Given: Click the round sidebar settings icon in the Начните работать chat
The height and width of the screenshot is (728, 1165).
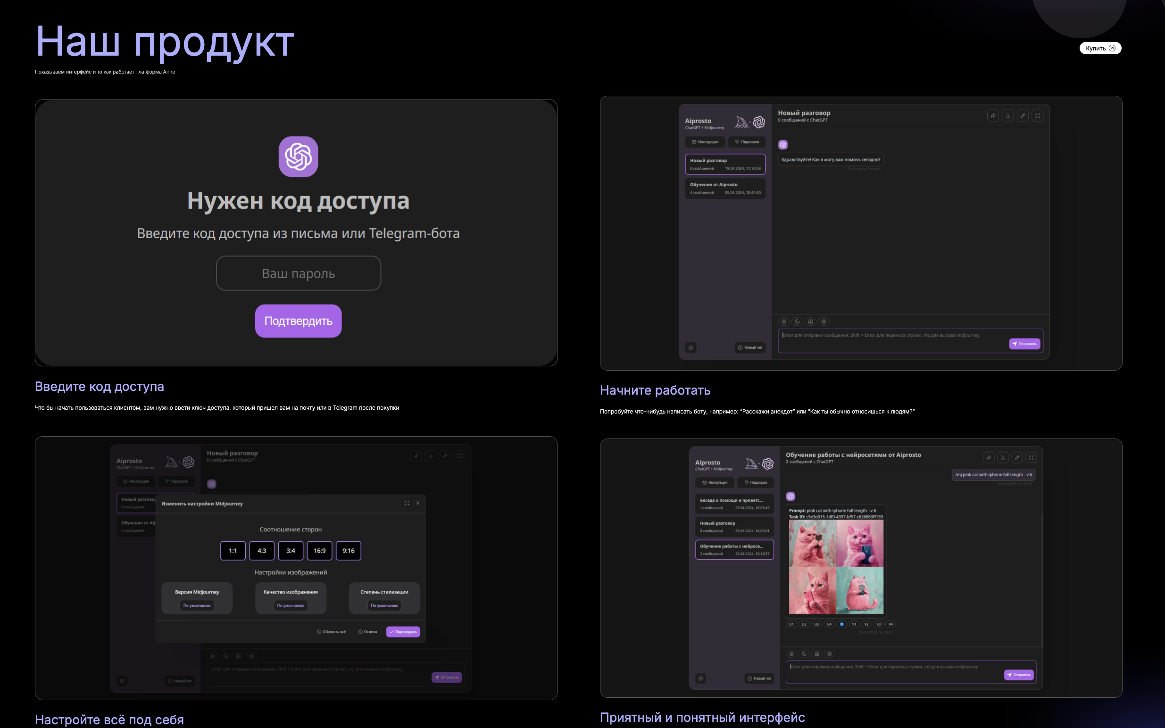Looking at the screenshot, I should pyautogui.click(x=691, y=347).
